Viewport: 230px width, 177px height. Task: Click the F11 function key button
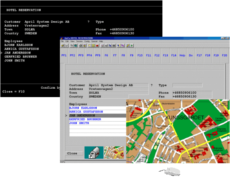[149, 55]
